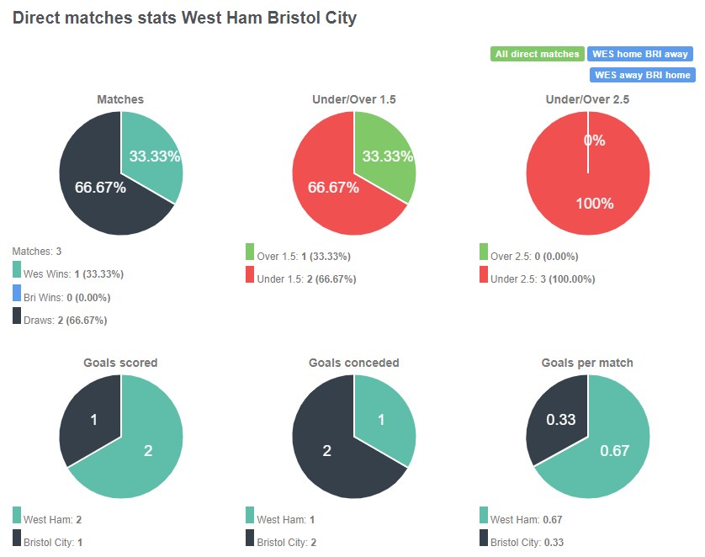Click the green slice in Under/Over 1.5 chart
Image resolution: width=705 pixels, height=557 pixels.
click(387, 156)
